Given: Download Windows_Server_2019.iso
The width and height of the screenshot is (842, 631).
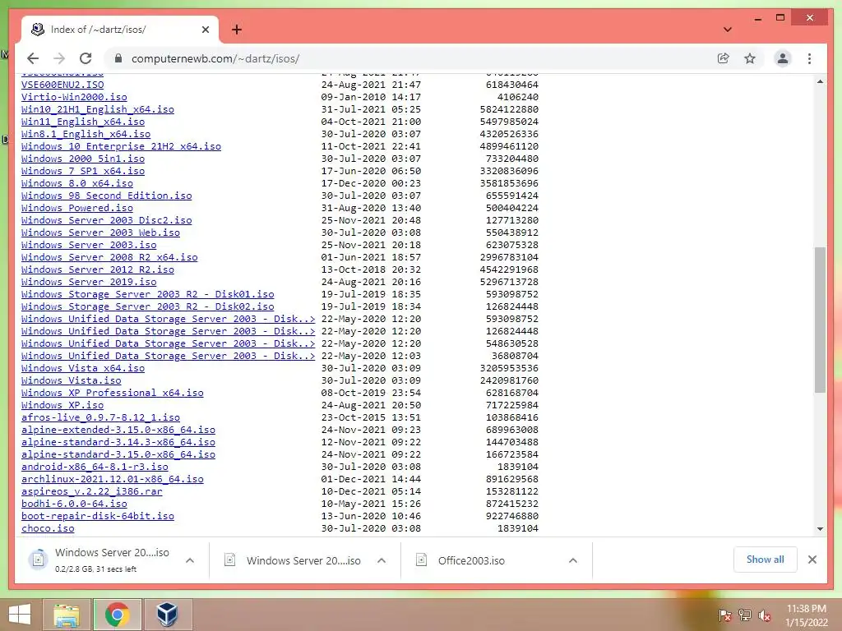Looking at the screenshot, I should 89,283.
